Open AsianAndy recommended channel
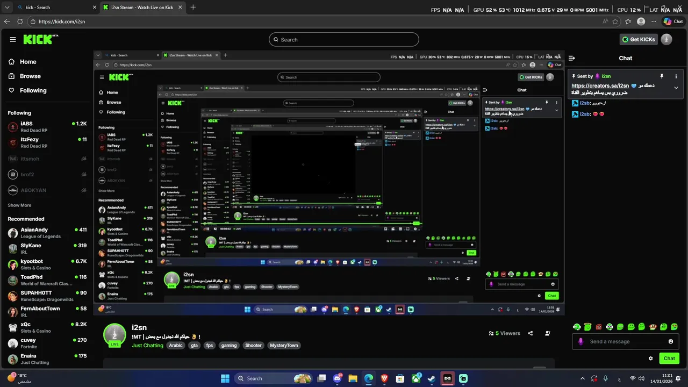The image size is (688, 387). 47,233
